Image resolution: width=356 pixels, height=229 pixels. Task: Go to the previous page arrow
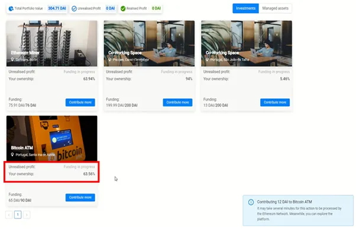click(9, 215)
